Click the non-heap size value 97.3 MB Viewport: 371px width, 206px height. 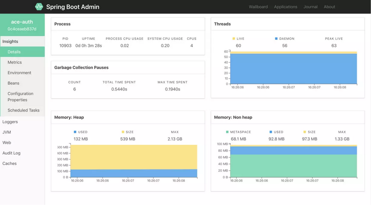point(309,139)
